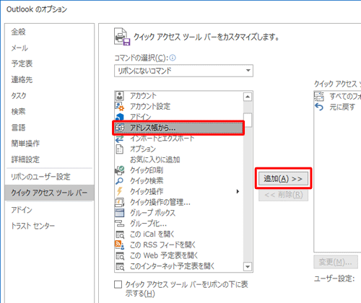
Task: Click the アカウント person icon in the list
Action: point(120,96)
